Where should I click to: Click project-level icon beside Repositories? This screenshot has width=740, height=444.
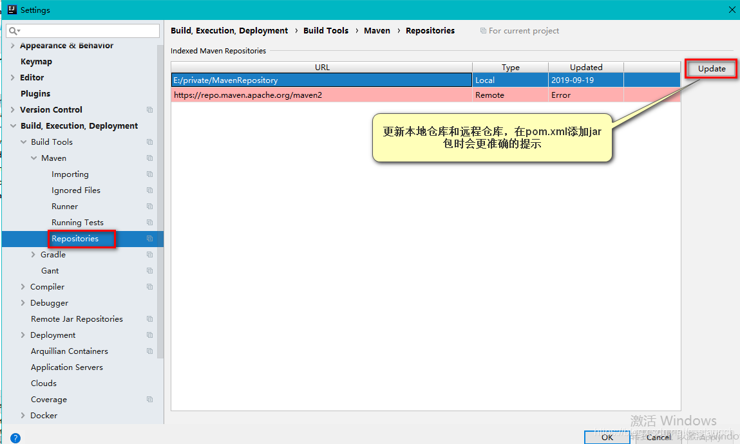tap(149, 239)
